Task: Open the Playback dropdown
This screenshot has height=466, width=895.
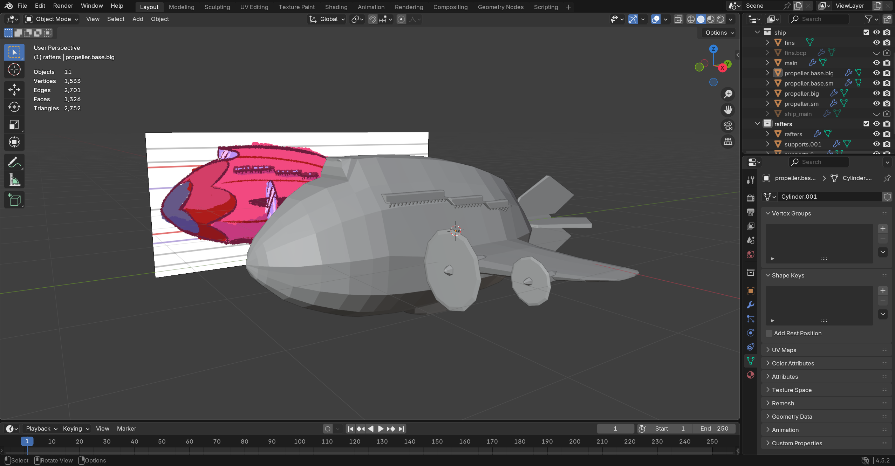Action: (41, 429)
